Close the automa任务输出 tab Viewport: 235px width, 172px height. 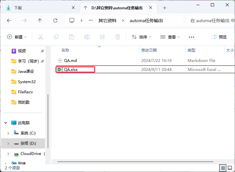click(151, 8)
